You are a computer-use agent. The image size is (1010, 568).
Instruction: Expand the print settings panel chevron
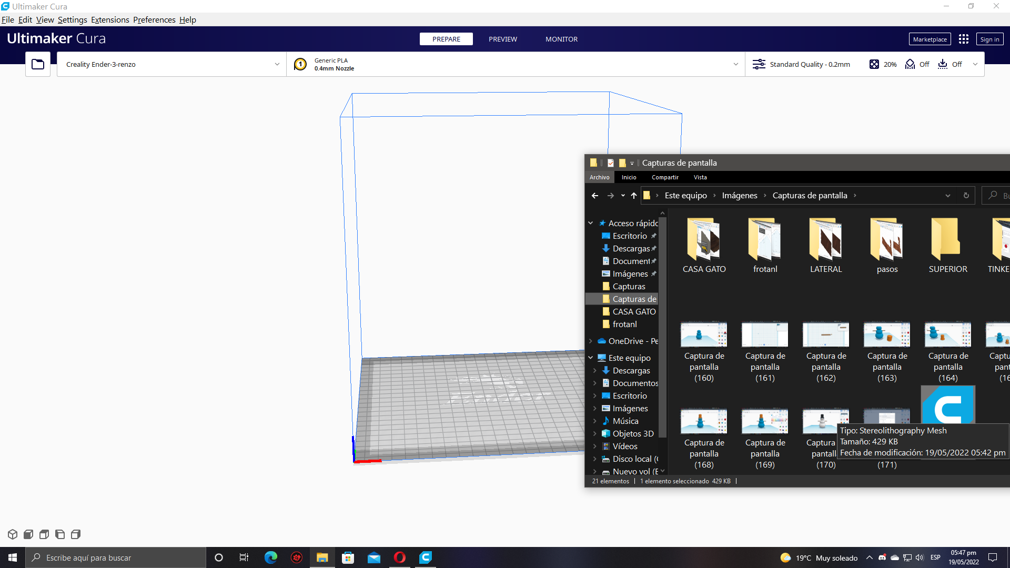(x=975, y=64)
